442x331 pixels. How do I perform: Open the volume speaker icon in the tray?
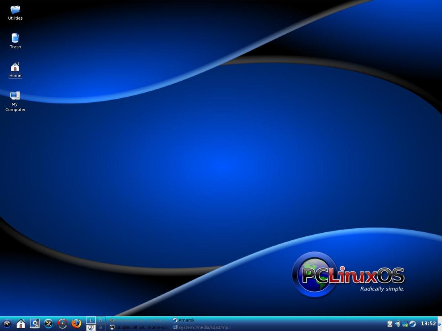point(397,324)
